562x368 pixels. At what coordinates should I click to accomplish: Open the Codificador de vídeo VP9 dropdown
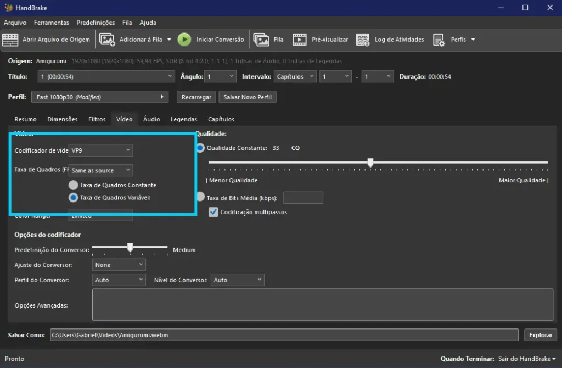[101, 150]
